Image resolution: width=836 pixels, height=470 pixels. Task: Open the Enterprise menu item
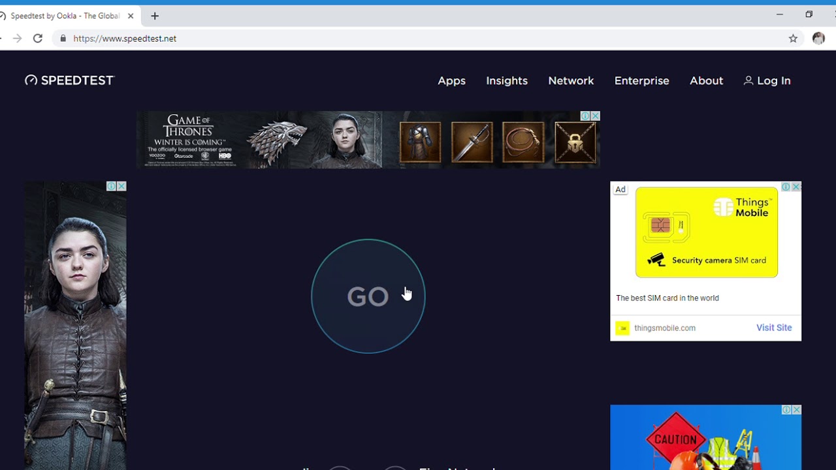[x=641, y=81]
